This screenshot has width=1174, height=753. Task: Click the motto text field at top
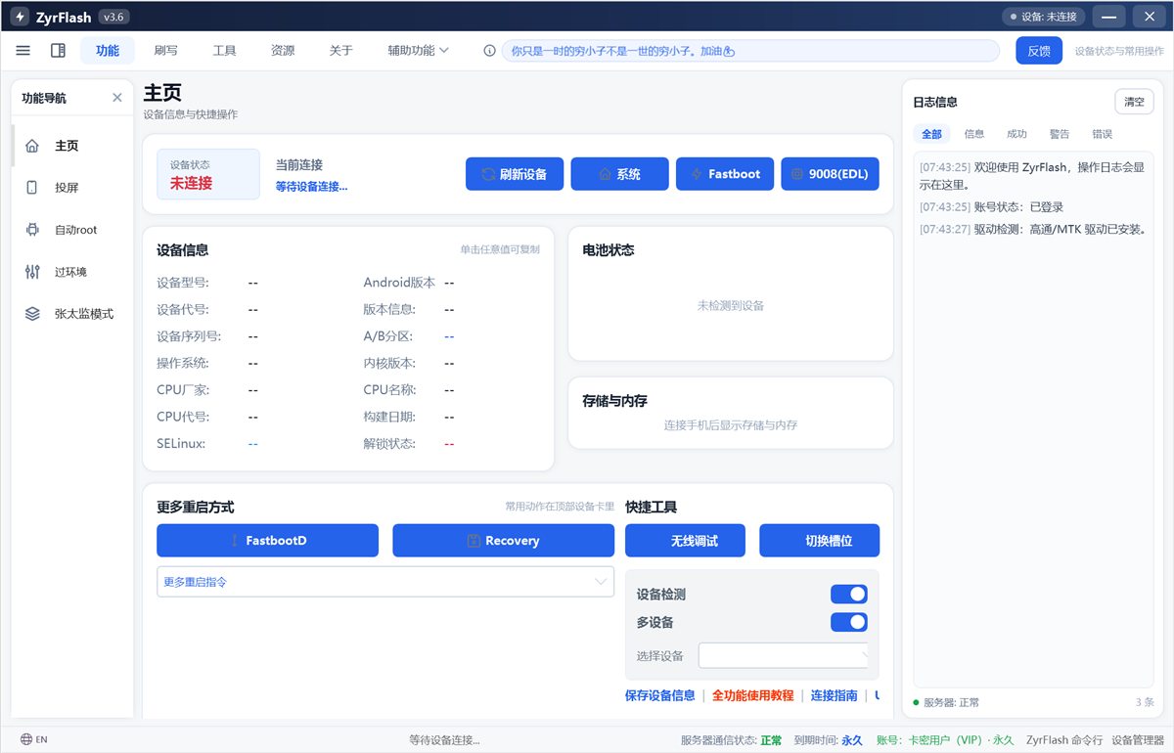click(x=750, y=51)
